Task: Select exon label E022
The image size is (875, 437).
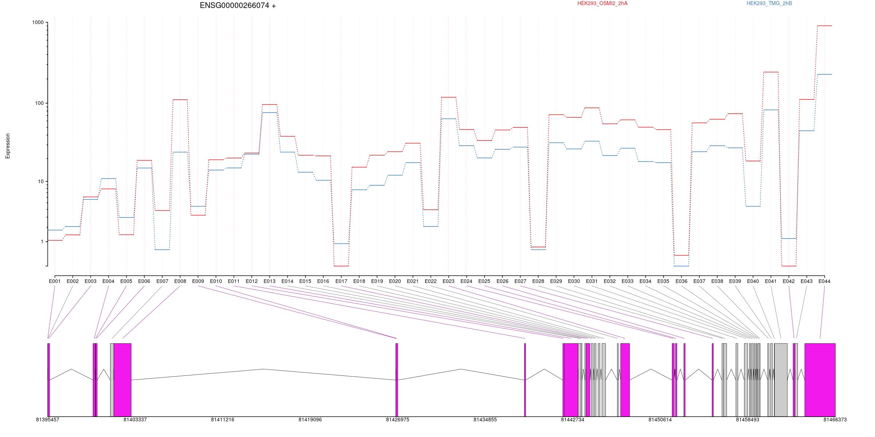Action: pos(431,281)
